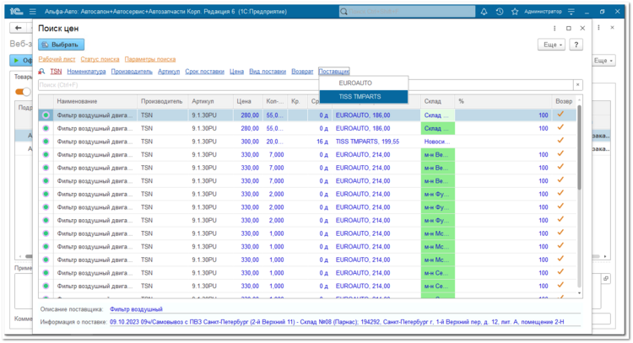633x343 pixels.
Task: Click the 1C logo icon
Action: point(16,12)
